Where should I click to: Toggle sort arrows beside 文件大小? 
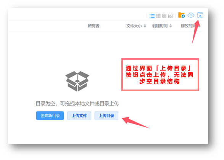click(145, 26)
